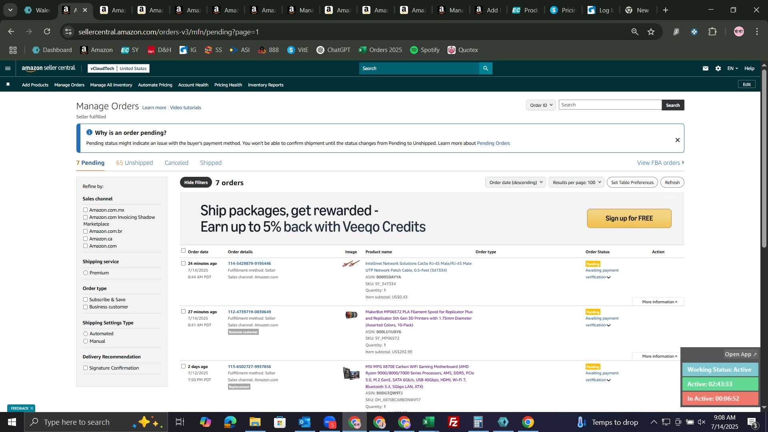768x432 pixels.
Task: Check the Amazon.com.mx sales channel filter
Action: click(x=85, y=210)
